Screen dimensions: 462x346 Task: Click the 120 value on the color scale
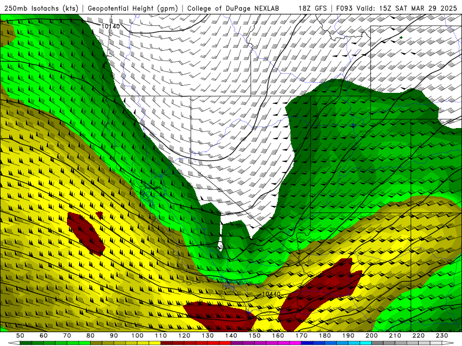tap(184, 336)
